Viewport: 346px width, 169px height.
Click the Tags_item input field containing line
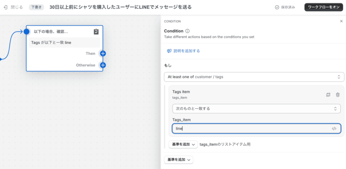coord(256,129)
